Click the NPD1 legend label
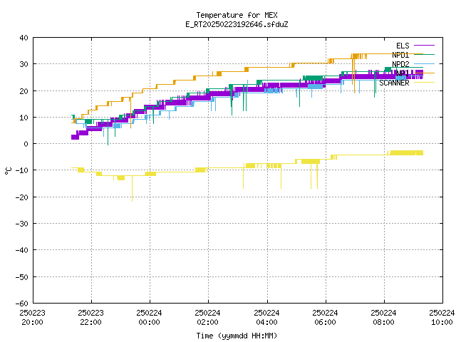Viewport: 456px width, 342px height. (400, 55)
